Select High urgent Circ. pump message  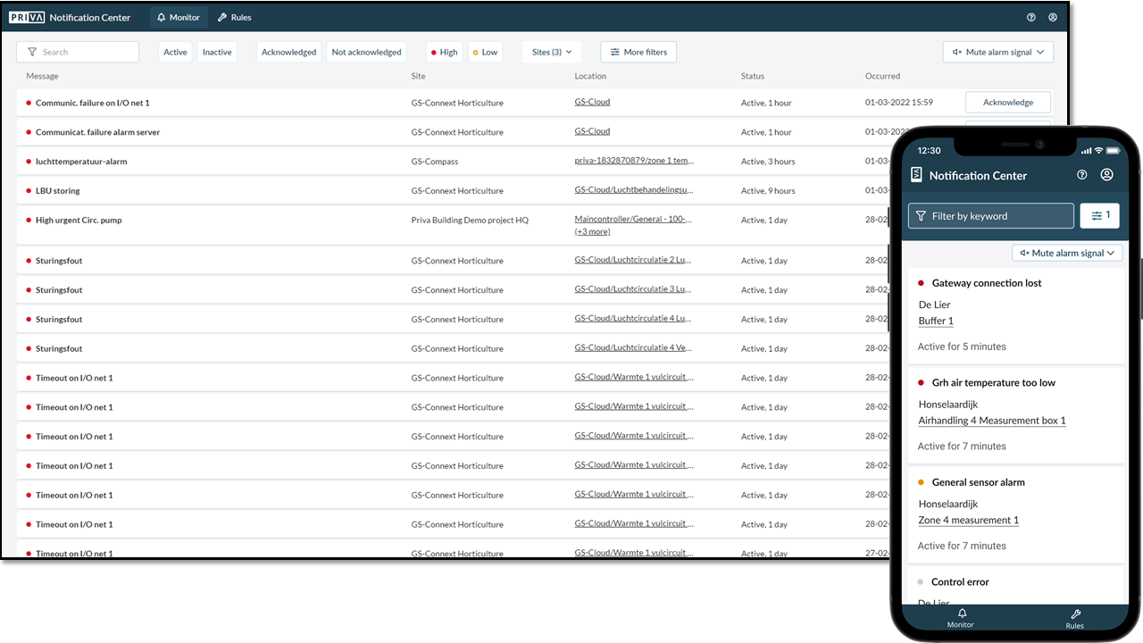pos(79,220)
